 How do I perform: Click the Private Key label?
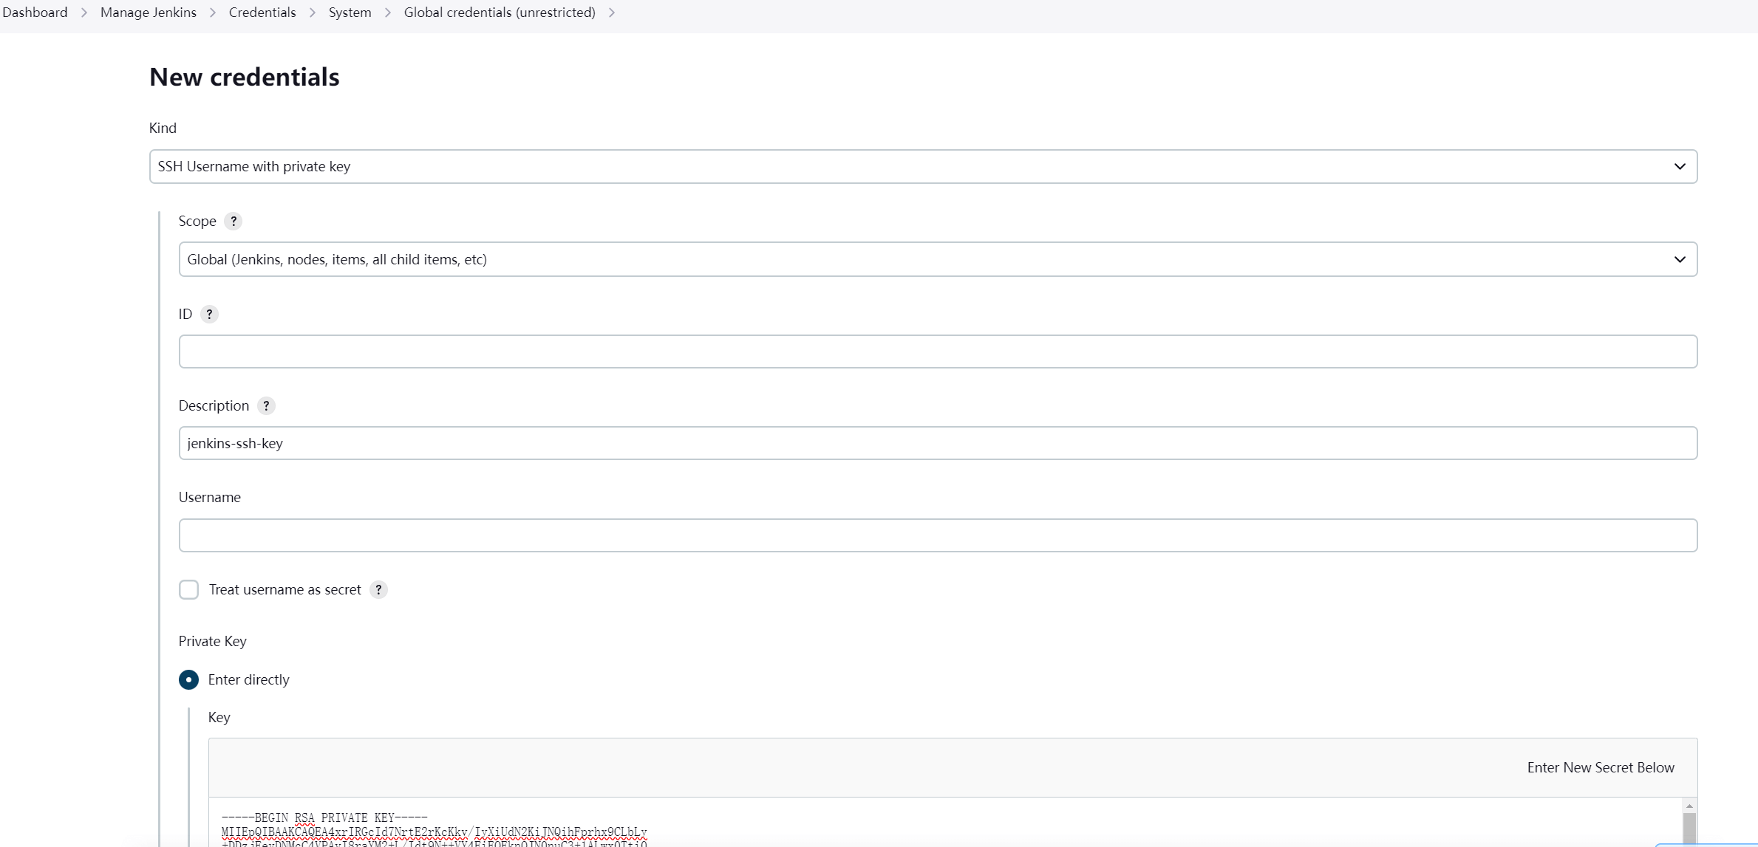[x=213, y=641]
